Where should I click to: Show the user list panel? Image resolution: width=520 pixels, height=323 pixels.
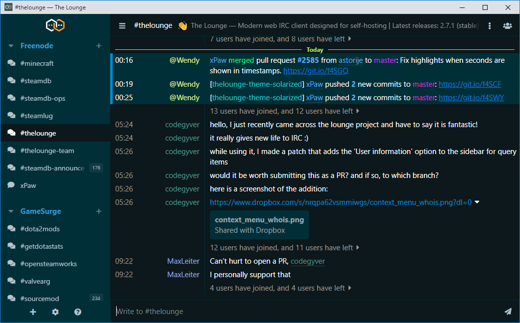508,26
